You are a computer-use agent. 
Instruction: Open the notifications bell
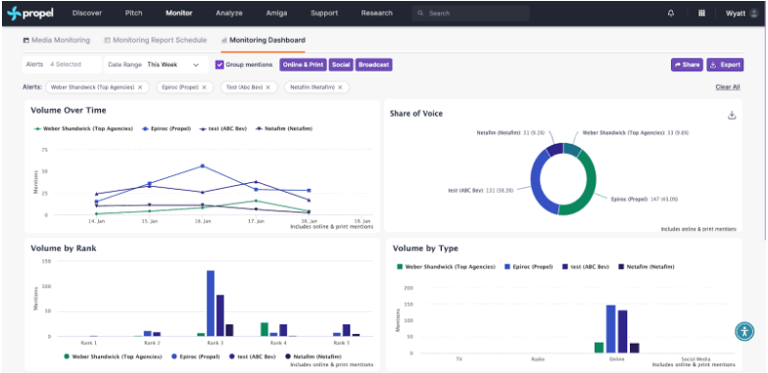point(671,14)
